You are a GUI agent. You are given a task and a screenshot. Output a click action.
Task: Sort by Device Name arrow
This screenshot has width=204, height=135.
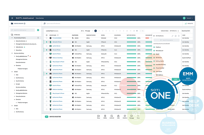coord(58,35)
